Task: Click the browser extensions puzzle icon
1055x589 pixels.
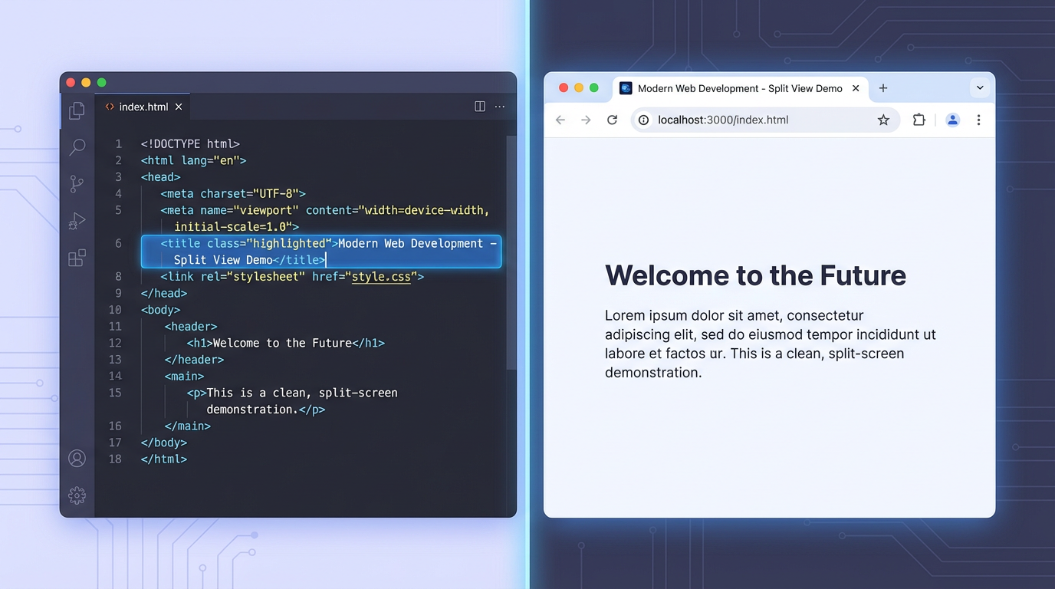Action: pos(919,120)
